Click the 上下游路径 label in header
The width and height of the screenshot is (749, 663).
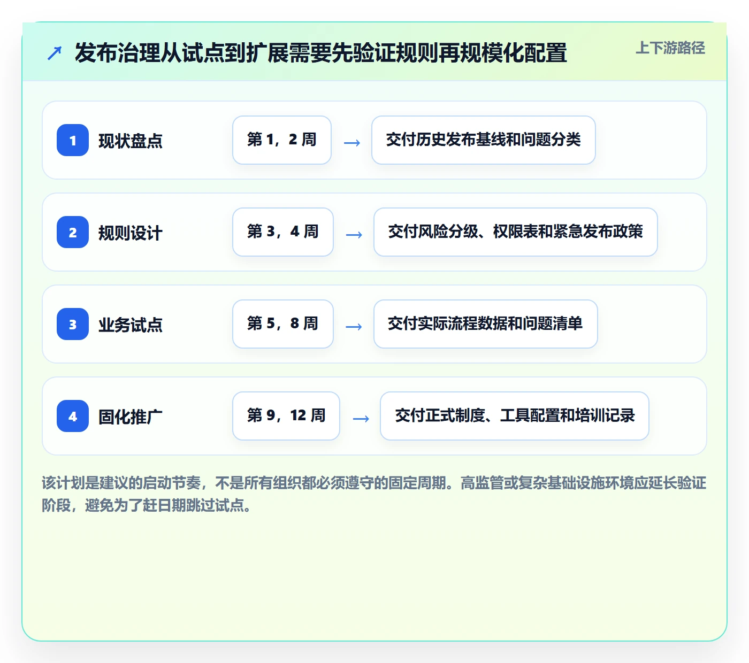(670, 48)
